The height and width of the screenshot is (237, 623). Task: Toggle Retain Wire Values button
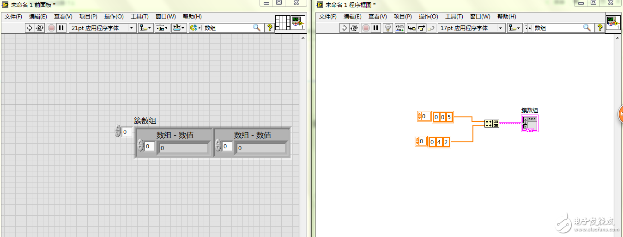400,28
